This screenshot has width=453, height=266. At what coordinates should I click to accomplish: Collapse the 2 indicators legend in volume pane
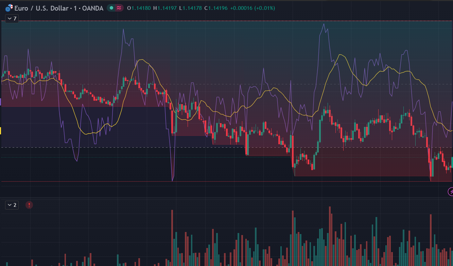coord(12,205)
